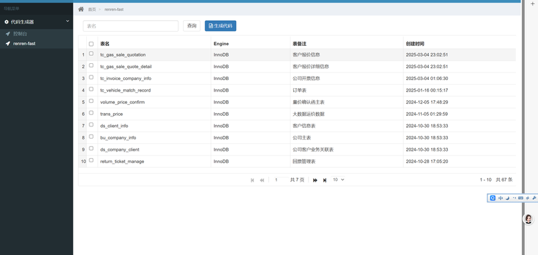Toggle punctuation mode in the IME bar
The image size is (538, 255).
pos(514,198)
